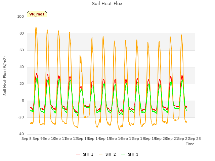Click the 80 y-axis tick label
This screenshot has width=215, height=161.
click(21, 34)
